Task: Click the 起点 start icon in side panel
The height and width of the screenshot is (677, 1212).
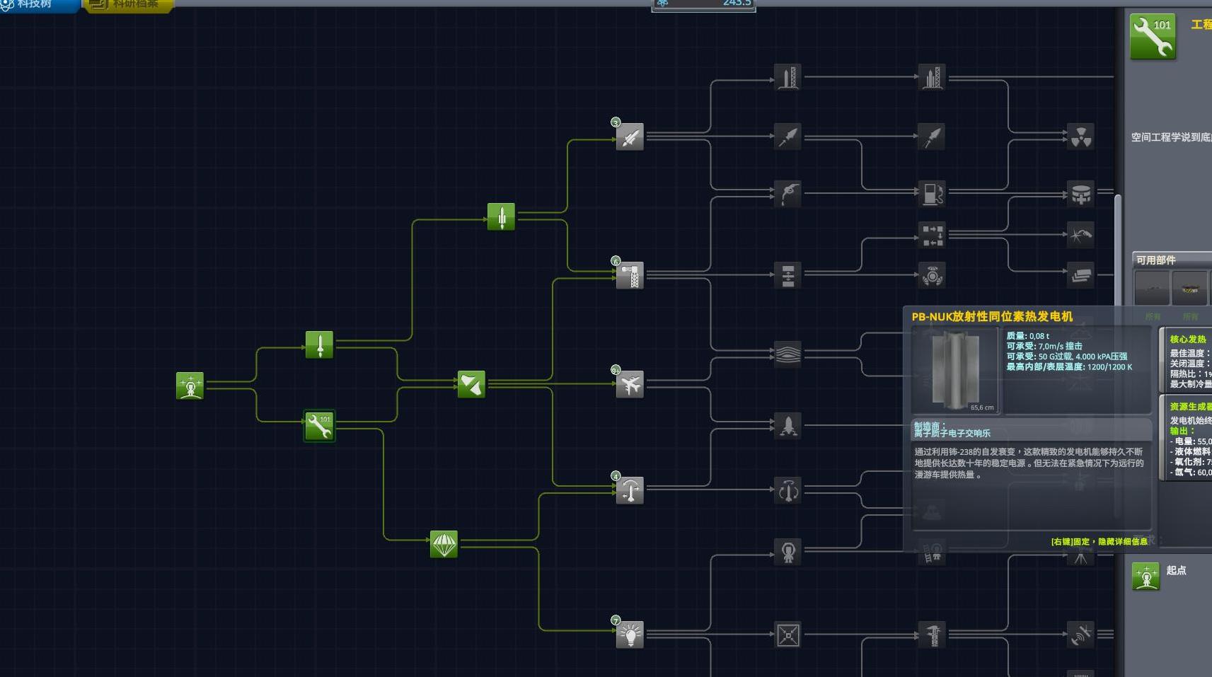Action: [1145, 577]
